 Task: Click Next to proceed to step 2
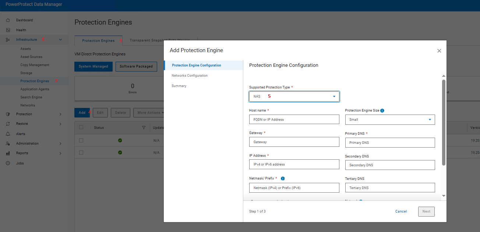tap(426, 211)
